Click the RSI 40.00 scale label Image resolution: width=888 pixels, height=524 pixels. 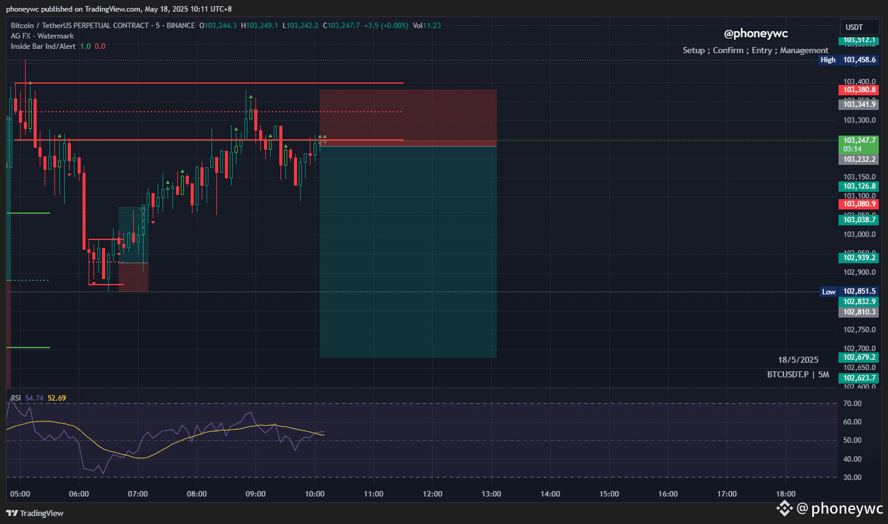(x=853, y=459)
